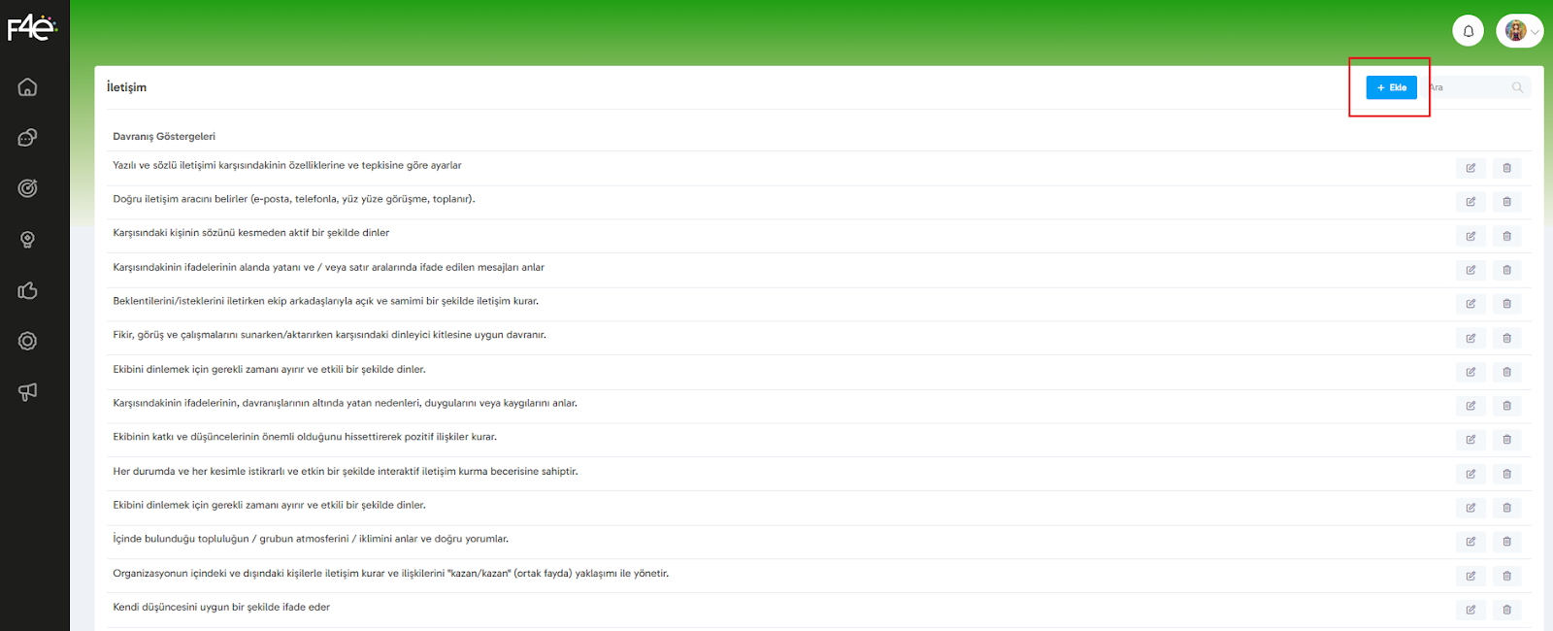The height and width of the screenshot is (631, 1553).
Task: Open the chat bubbles icon in the sidebar
Action: click(27, 138)
